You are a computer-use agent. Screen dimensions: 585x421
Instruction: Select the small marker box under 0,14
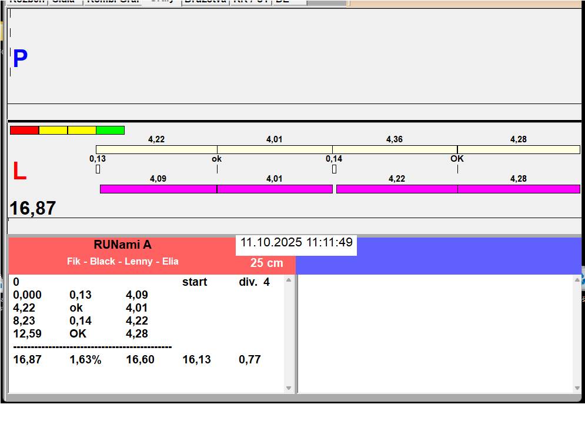334,169
